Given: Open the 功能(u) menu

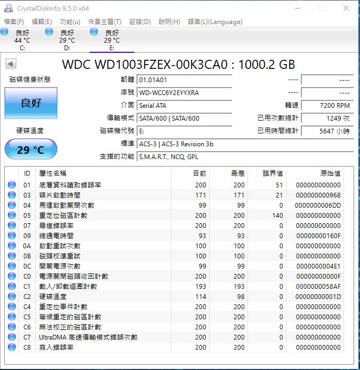Looking at the screenshot, I should point(70,22).
